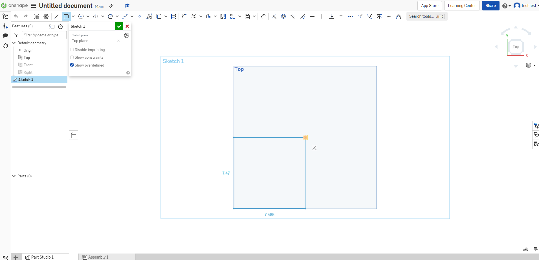Image resolution: width=539 pixels, height=260 pixels.
Task: Select the Trim tool in the toolbar
Action: point(193,16)
